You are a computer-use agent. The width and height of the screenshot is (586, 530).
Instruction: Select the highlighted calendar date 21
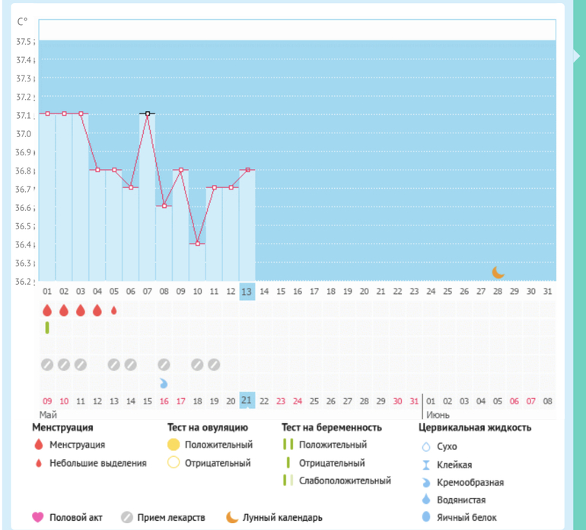[x=246, y=400]
